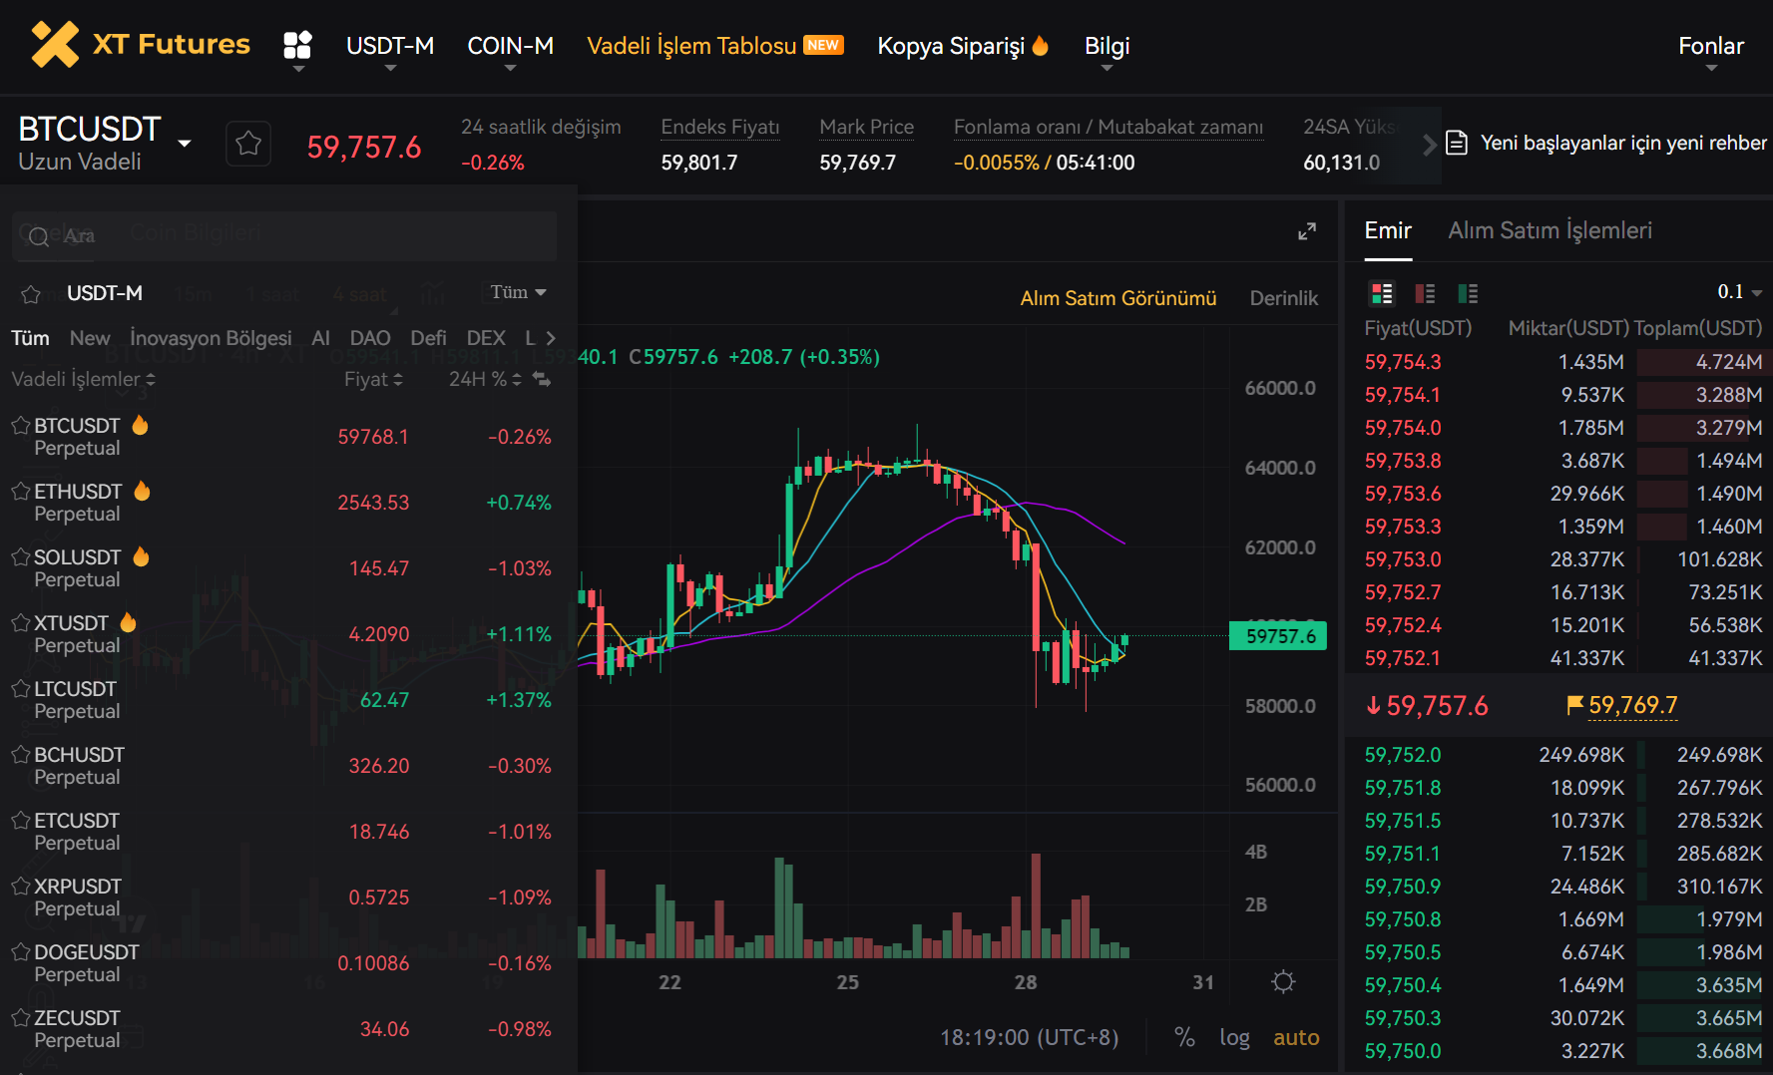This screenshot has height=1075, width=1773.
Task: Switch to the Alım Satım İşlemleri tab
Action: point(1551,230)
